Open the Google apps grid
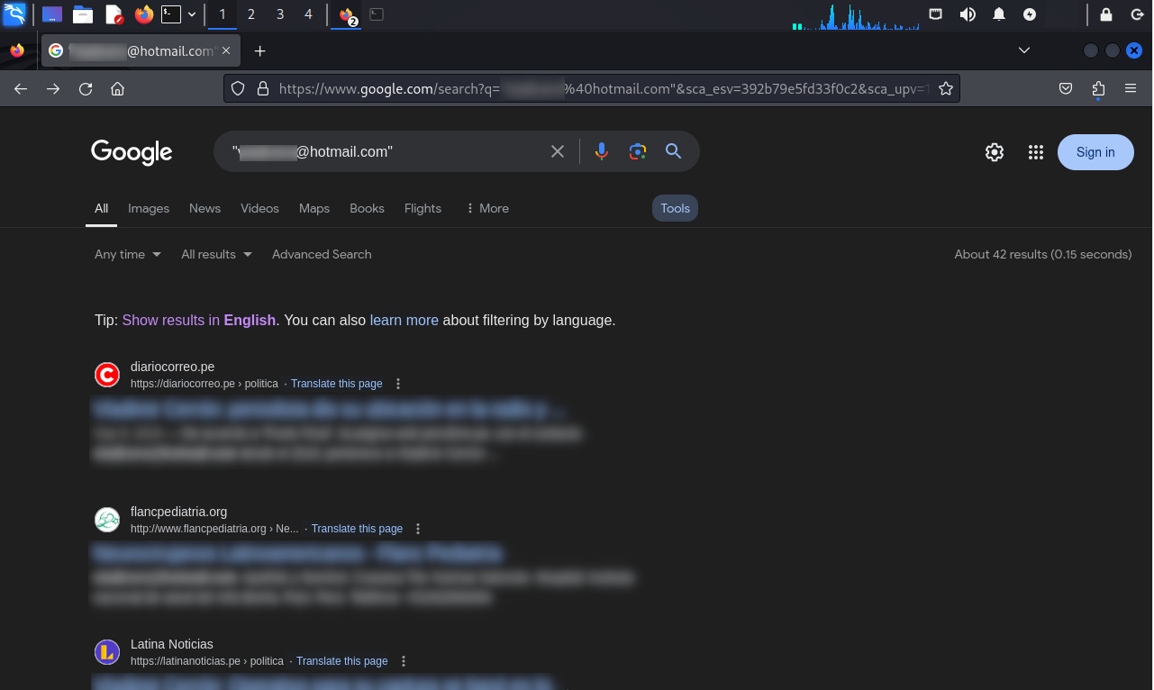 pyautogui.click(x=1036, y=152)
